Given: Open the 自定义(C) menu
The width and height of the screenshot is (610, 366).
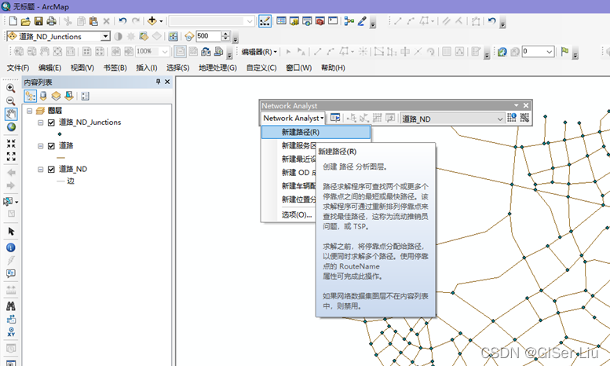Looking at the screenshot, I should pyautogui.click(x=261, y=68).
